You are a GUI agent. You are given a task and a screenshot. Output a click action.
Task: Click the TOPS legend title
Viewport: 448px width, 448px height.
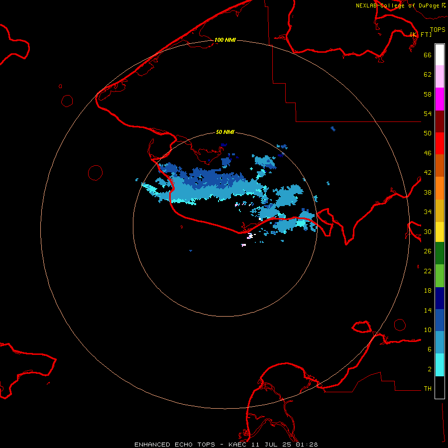coord(438,30)
